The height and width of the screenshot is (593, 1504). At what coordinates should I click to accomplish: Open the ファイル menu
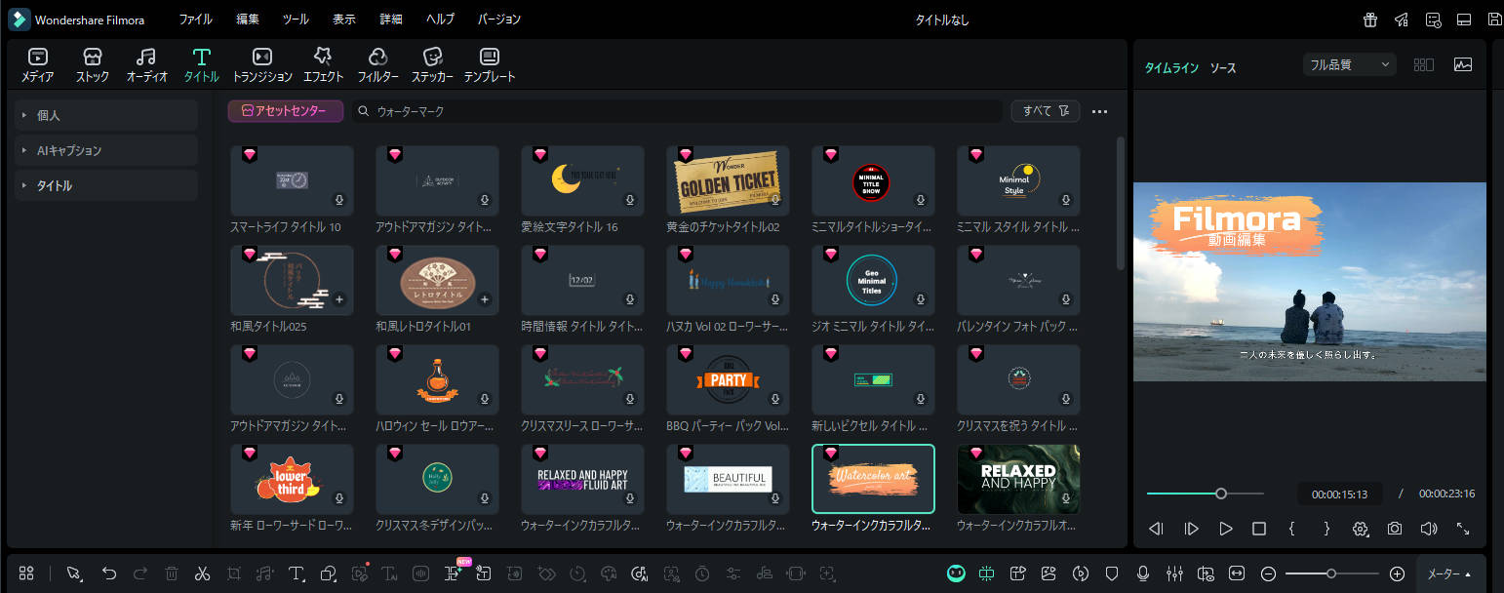coord(195,20)
